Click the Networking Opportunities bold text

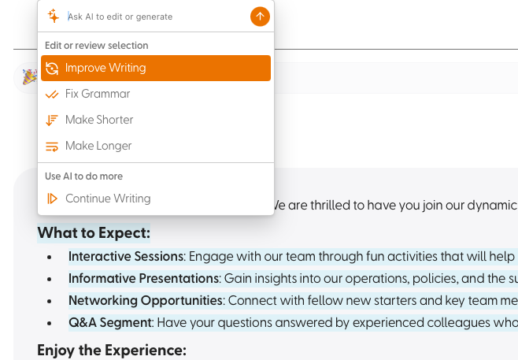pyautogui.click(x=146, y=300)
